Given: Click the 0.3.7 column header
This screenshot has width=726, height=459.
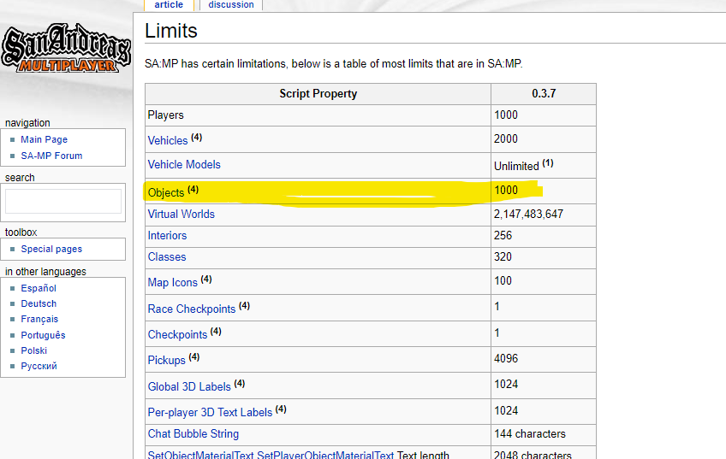Looking at the screenshot, I should 544,94.
